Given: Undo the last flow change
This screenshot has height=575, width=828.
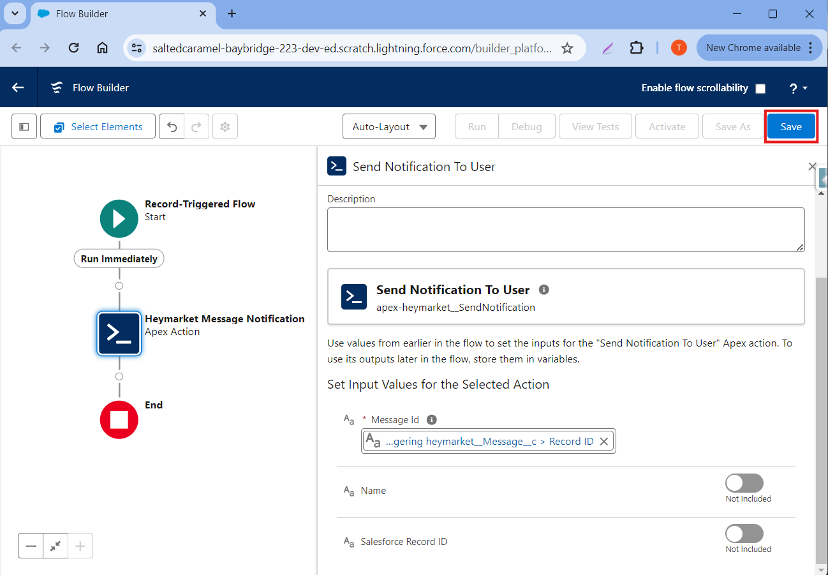Looking at the screenshot, I should coord(172,126).
